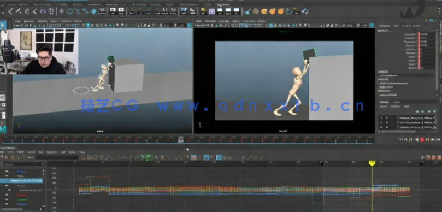Click the Graph Editor outliner horizontal scrollbar
Image resolution: width=442 pixels, height=212 pixels.
(x=12, y=209)
